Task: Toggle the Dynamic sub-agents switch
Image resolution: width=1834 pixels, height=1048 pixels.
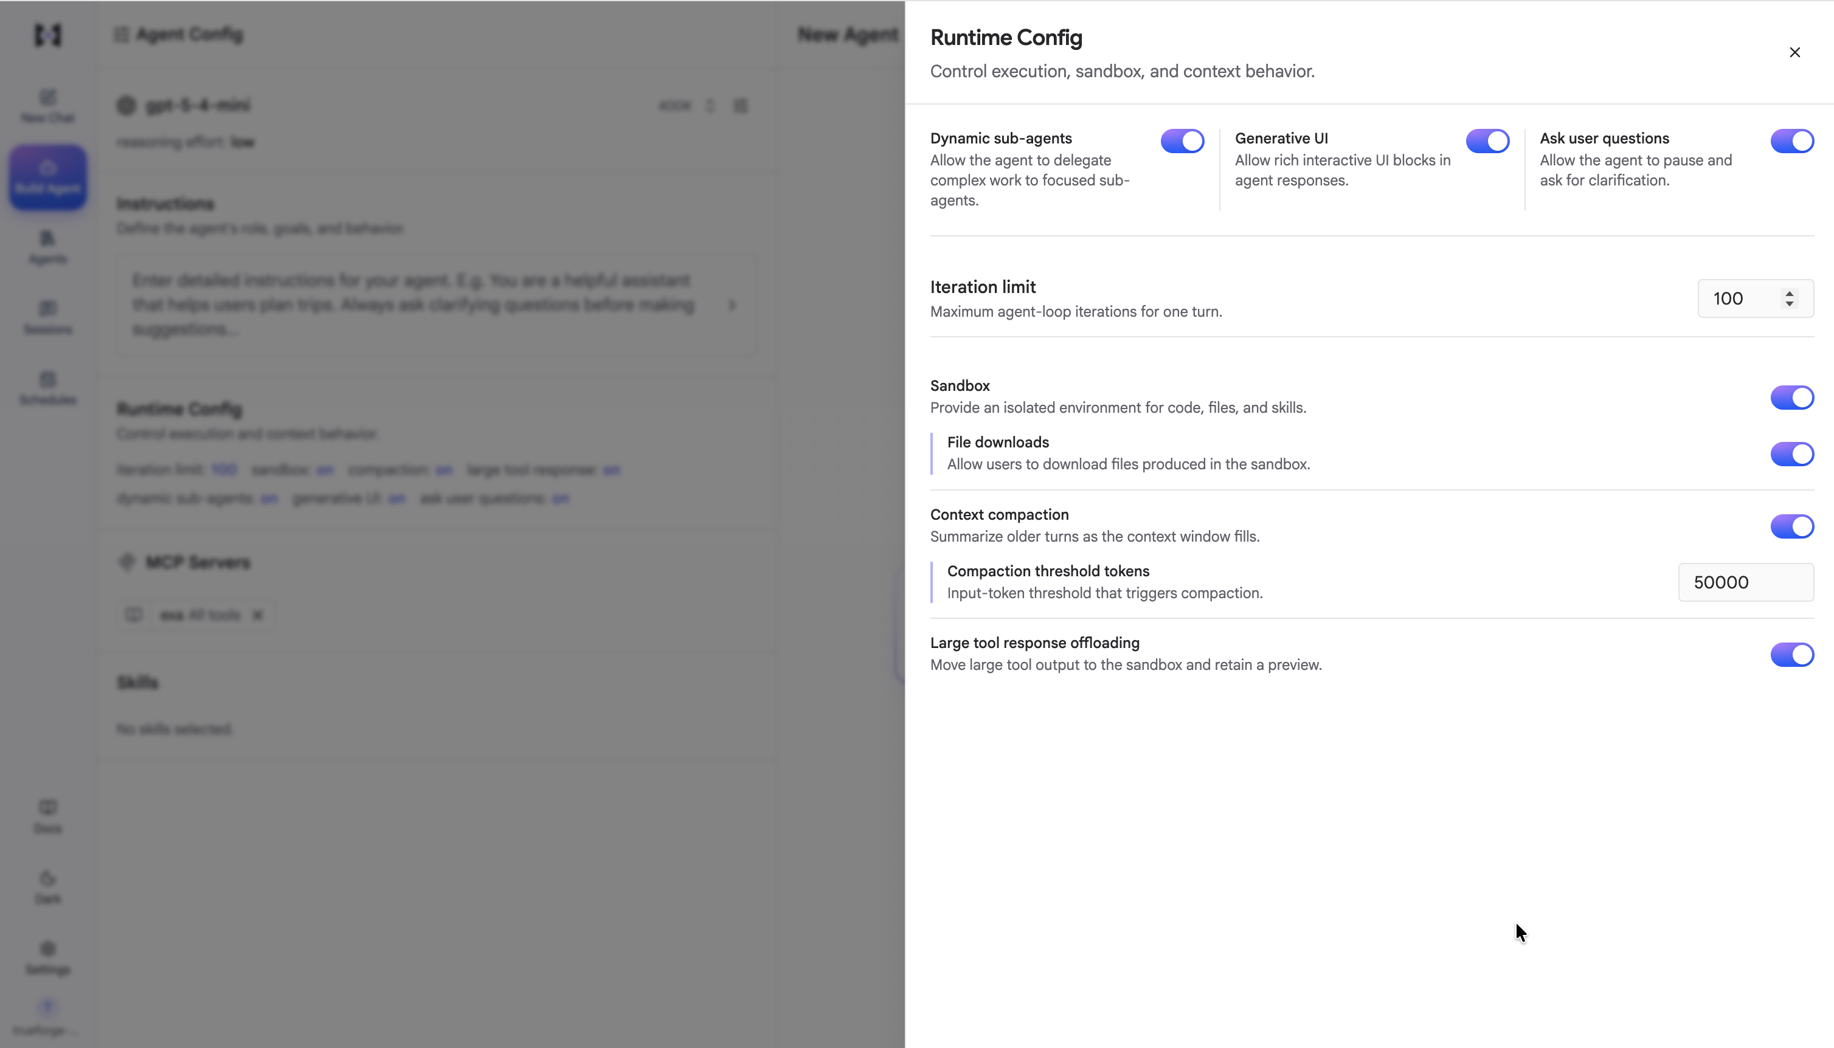Action: [1182, 141]
